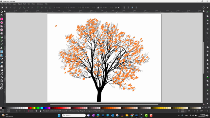The image size is (210, 118).
Task: Toggle lock of the Leaves layer
Action: (40, 111)
